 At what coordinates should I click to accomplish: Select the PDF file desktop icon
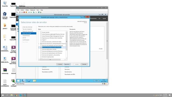coord(5,60)
